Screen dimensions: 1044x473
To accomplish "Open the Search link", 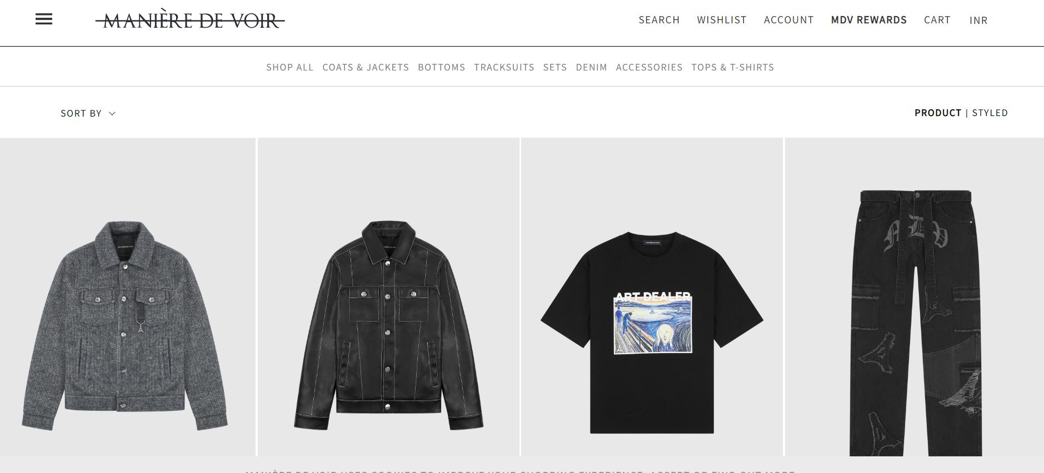I will pos(659,20).
